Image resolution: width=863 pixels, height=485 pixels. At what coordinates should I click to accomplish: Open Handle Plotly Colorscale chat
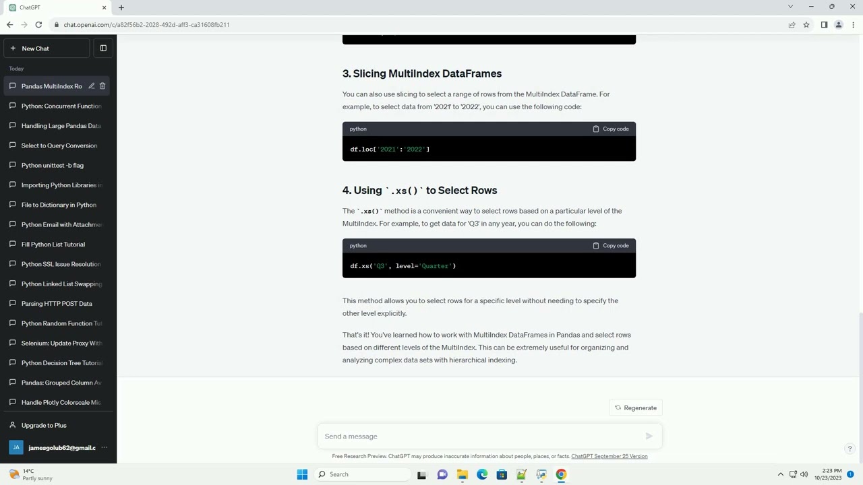[x=58, y=402]
